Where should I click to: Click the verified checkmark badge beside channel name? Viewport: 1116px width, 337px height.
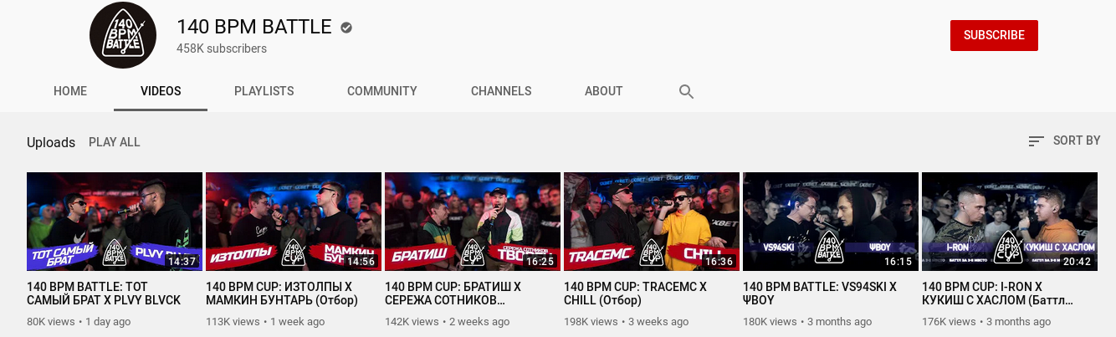pos(346,28)
